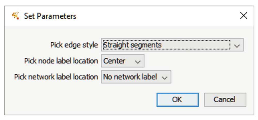Click the Pick node label location label
This screenshot has height=120, width=258.
click(61, 61)
